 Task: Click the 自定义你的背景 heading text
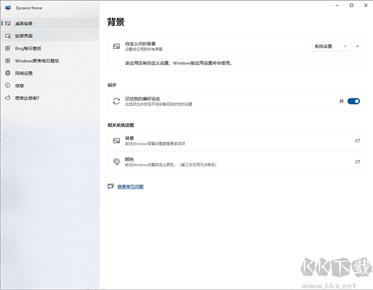[140, 43]
